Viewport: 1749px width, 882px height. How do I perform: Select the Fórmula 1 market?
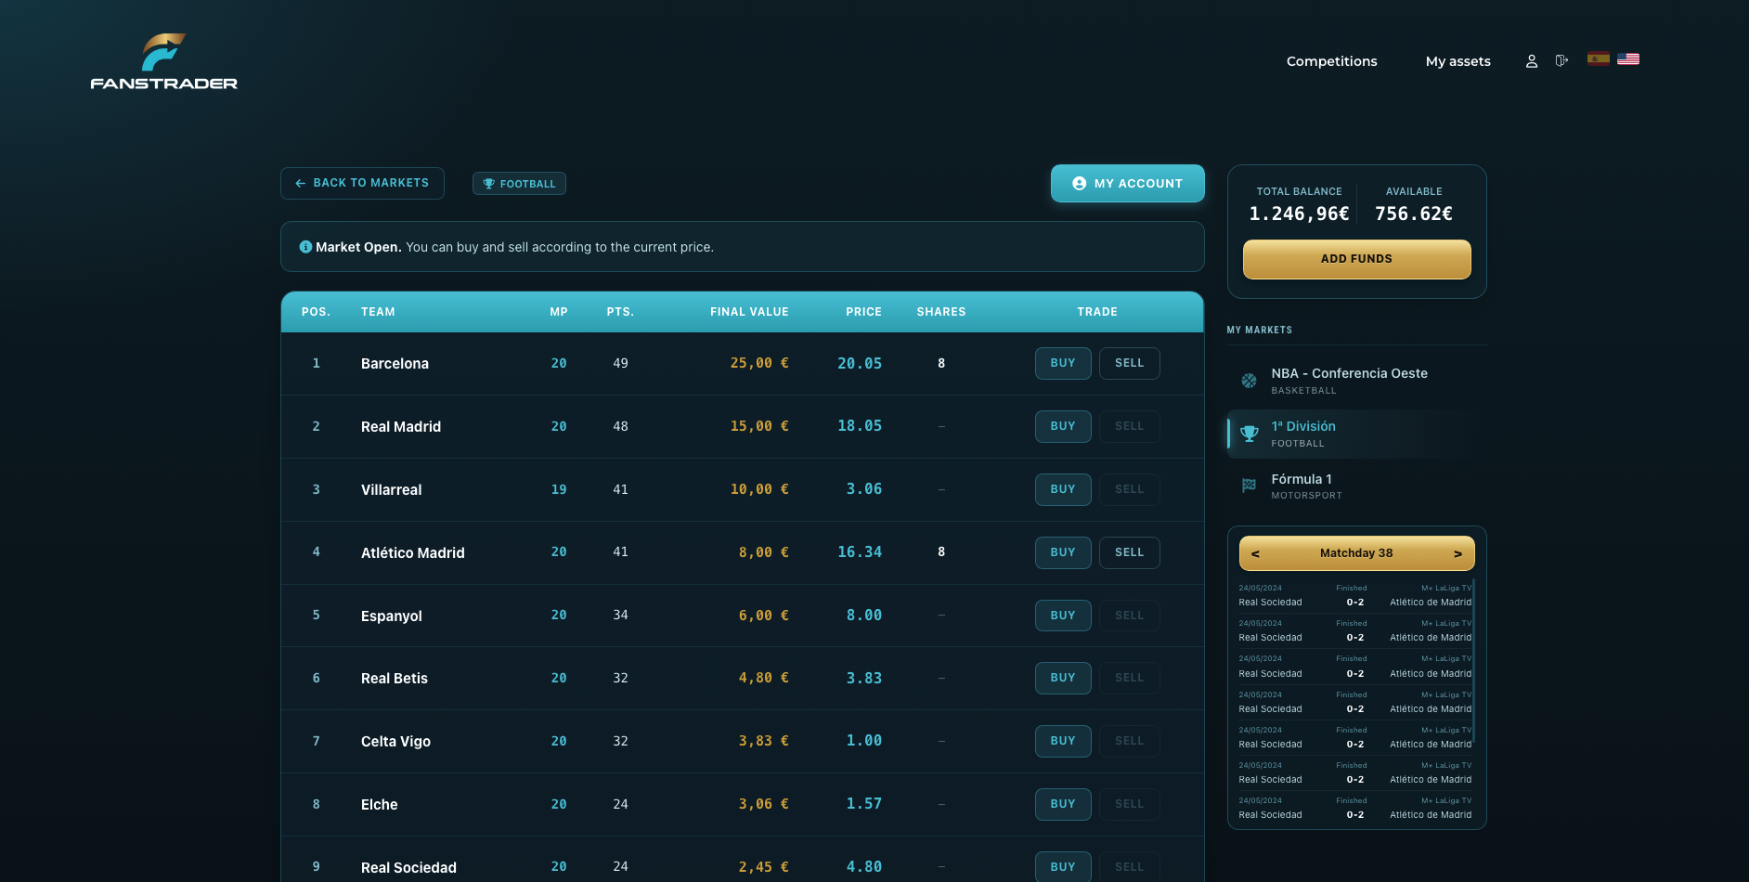[x=1357, y=486]
